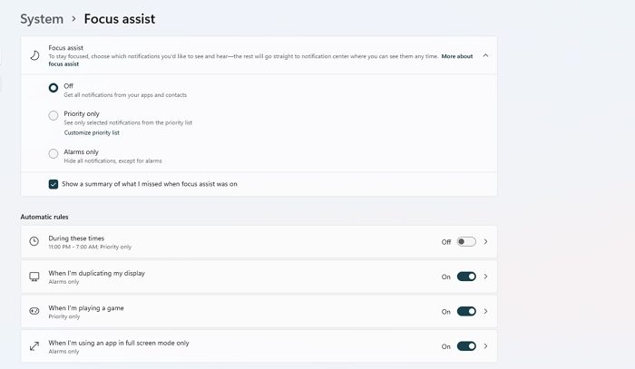This screenshot has height=369, width=635.
Task: Expand the playing a game rule
Action: click(486, 311)
